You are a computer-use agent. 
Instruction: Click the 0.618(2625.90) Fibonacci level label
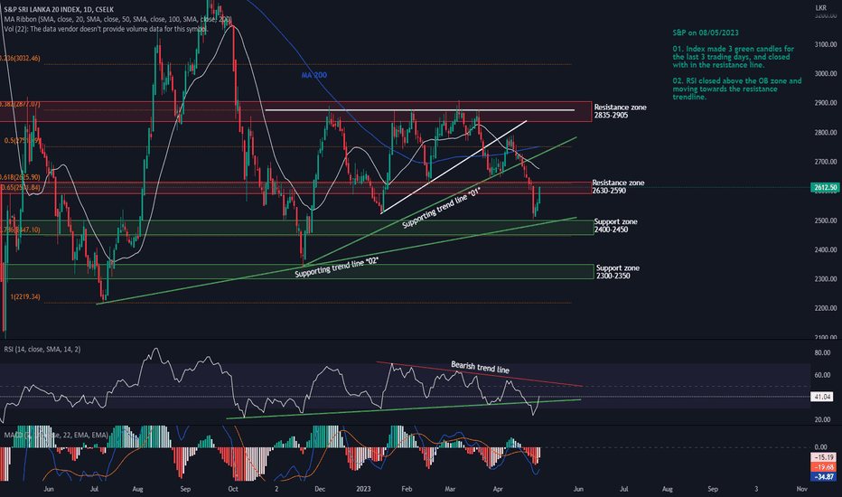20,177
